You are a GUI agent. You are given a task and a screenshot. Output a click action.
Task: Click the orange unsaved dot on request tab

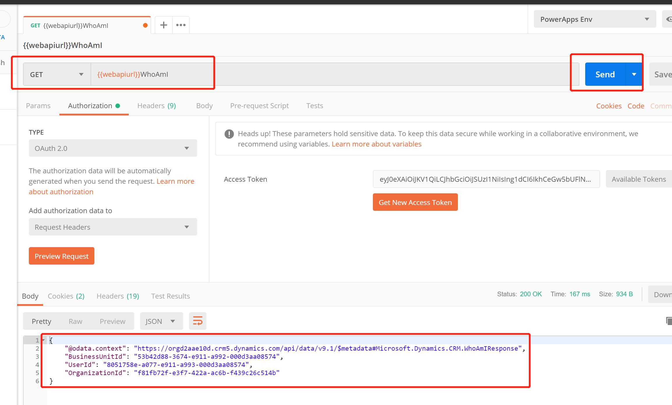pyautogui.click(x=145, y=25)
